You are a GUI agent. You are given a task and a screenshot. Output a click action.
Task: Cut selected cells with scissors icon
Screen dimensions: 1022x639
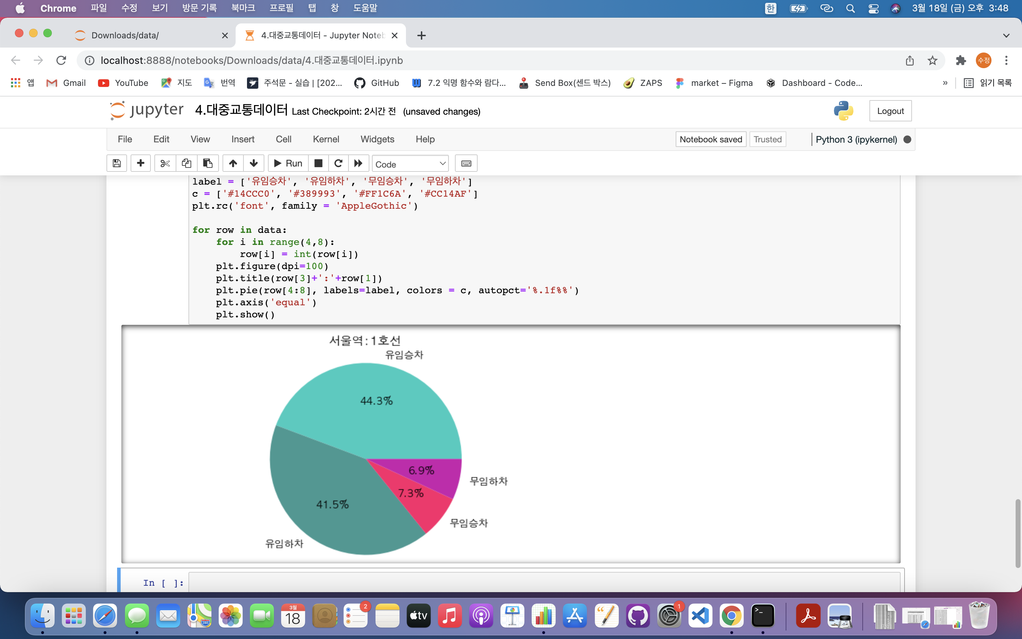coord(165,164)
